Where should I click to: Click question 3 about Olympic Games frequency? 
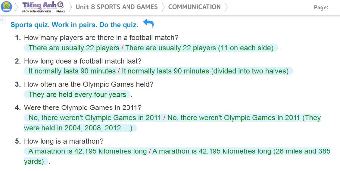point(88,84)
